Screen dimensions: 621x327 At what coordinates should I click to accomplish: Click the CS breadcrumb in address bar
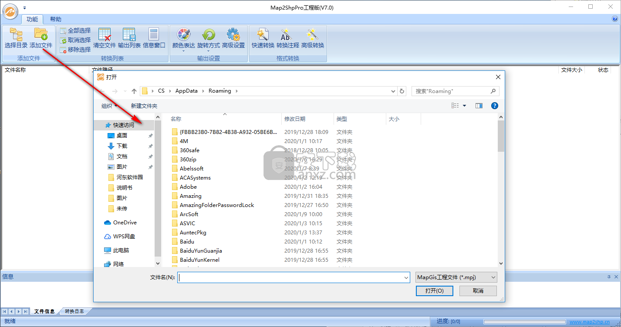[162, 91]
